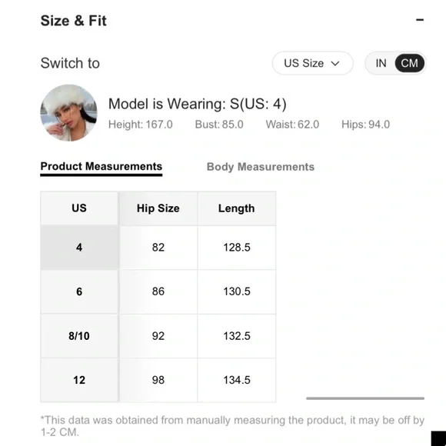Select the Product Measurements tab
This screenshot has height=446, width=446.
pos(102,168)
